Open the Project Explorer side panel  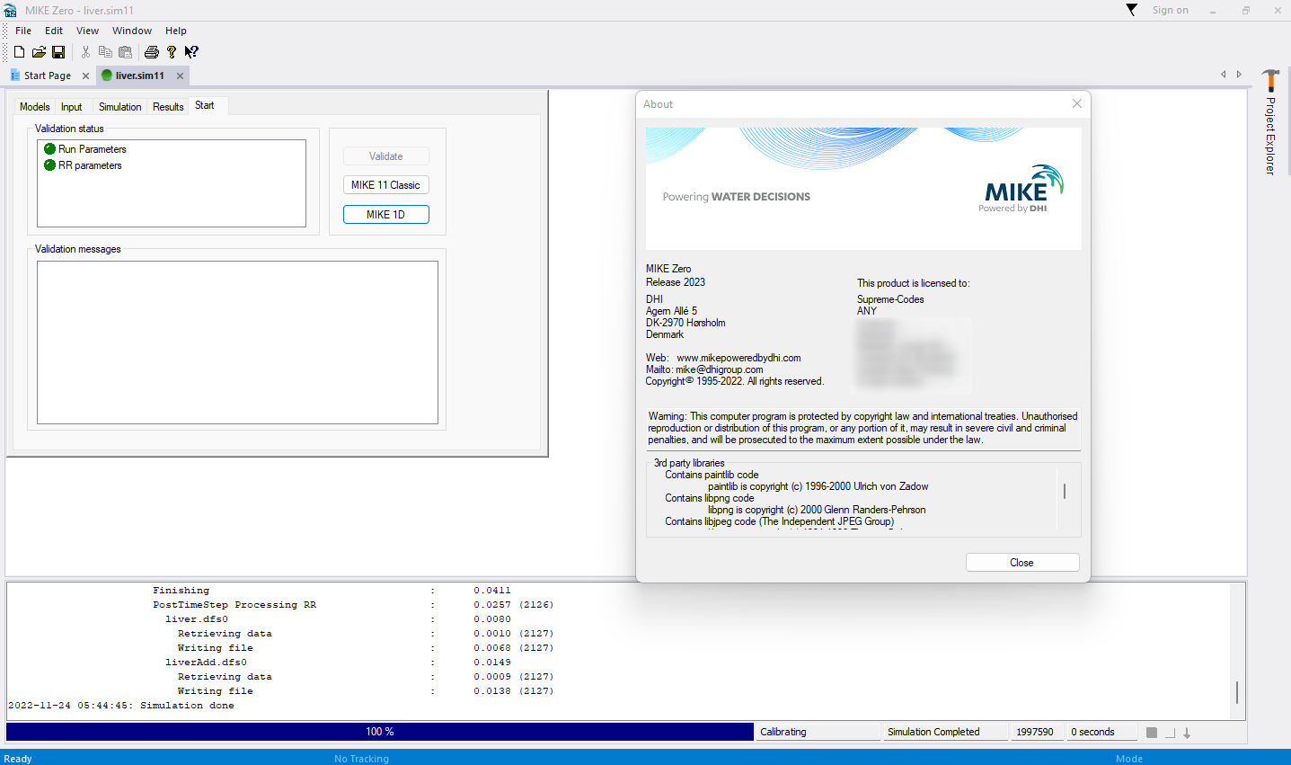tap(1270, 126)
